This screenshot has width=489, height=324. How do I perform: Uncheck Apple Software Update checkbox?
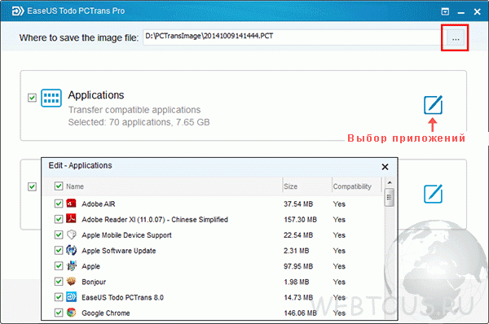pyautogui.click(x=59, y=251)
